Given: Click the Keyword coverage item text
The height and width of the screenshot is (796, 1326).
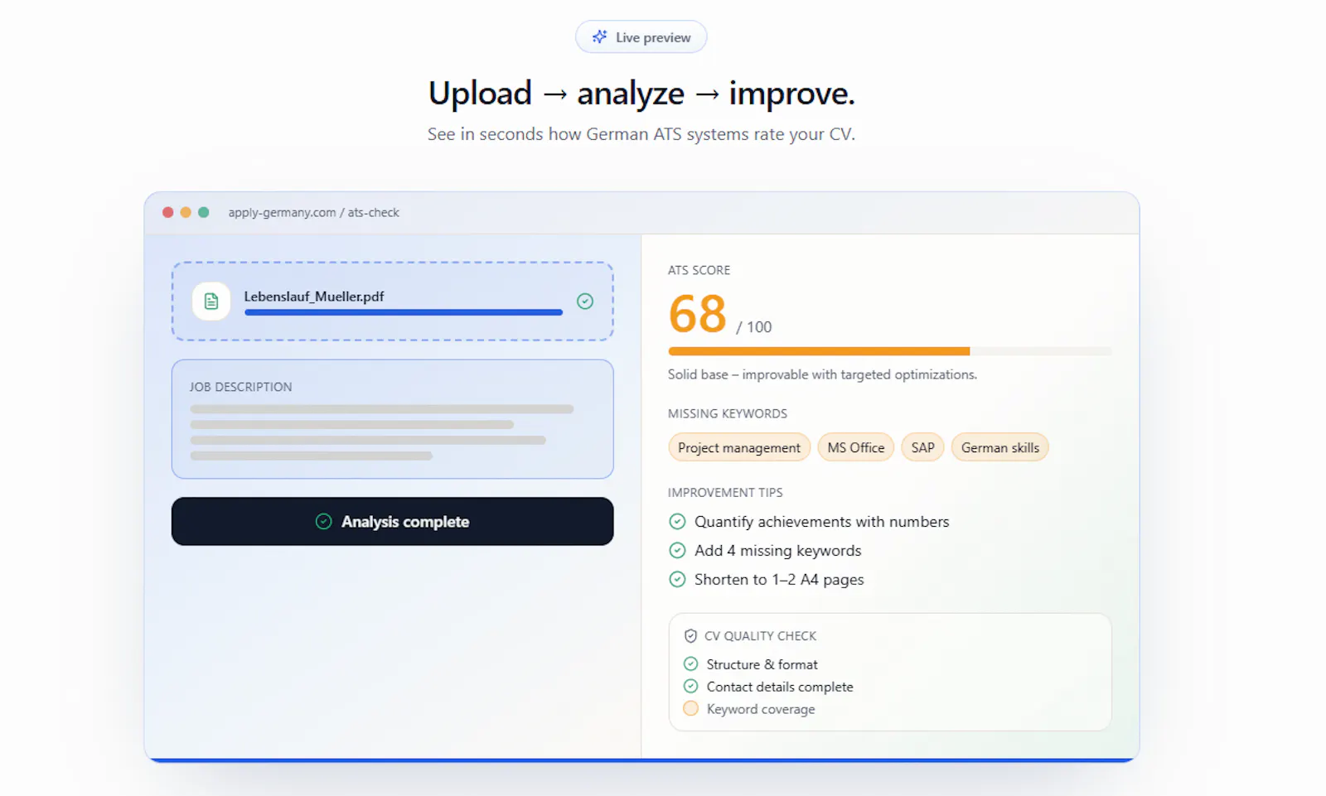Looking at the screenshot, I should pyautogui.click(x=761, y=709).
